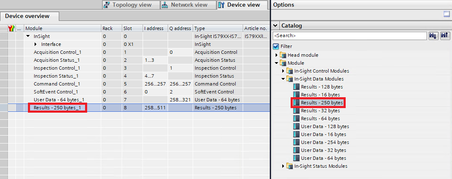Click the Results - 128 bytes module icon
This screenshot has height=179, width=452.
[x=296, y=87]
